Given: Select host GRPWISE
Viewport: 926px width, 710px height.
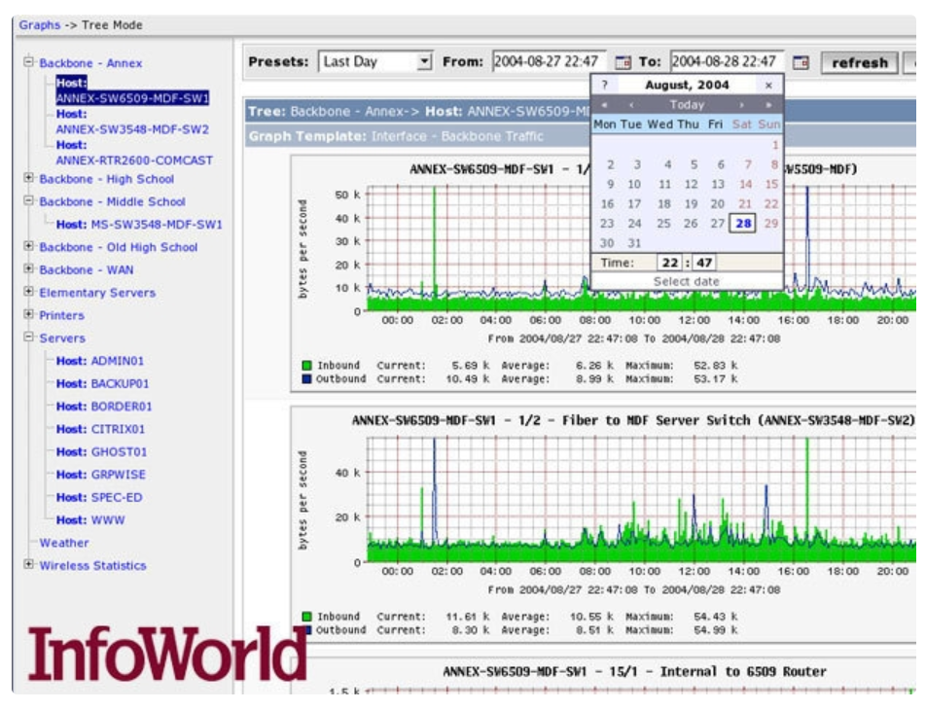Looking at the screenshot, I should pyautogui.click(x=101, y=475).
